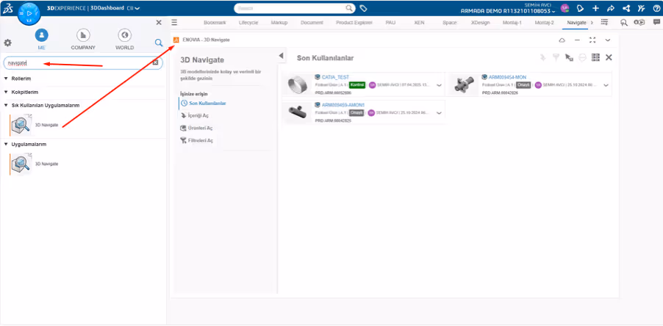Collapse the Kokpitlerim section

tap(6, 92)
